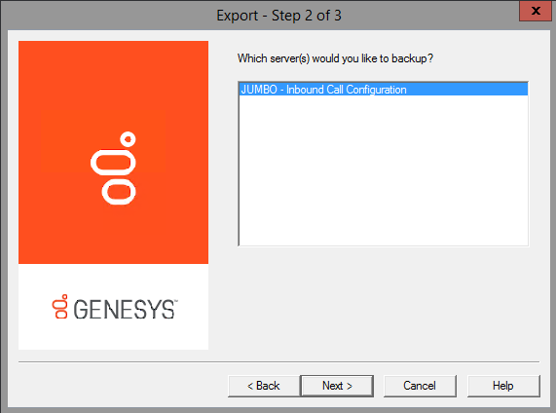Click the large white Genesys logo
The height and width of the screenshot is (413, 556).
pos(114,169)
